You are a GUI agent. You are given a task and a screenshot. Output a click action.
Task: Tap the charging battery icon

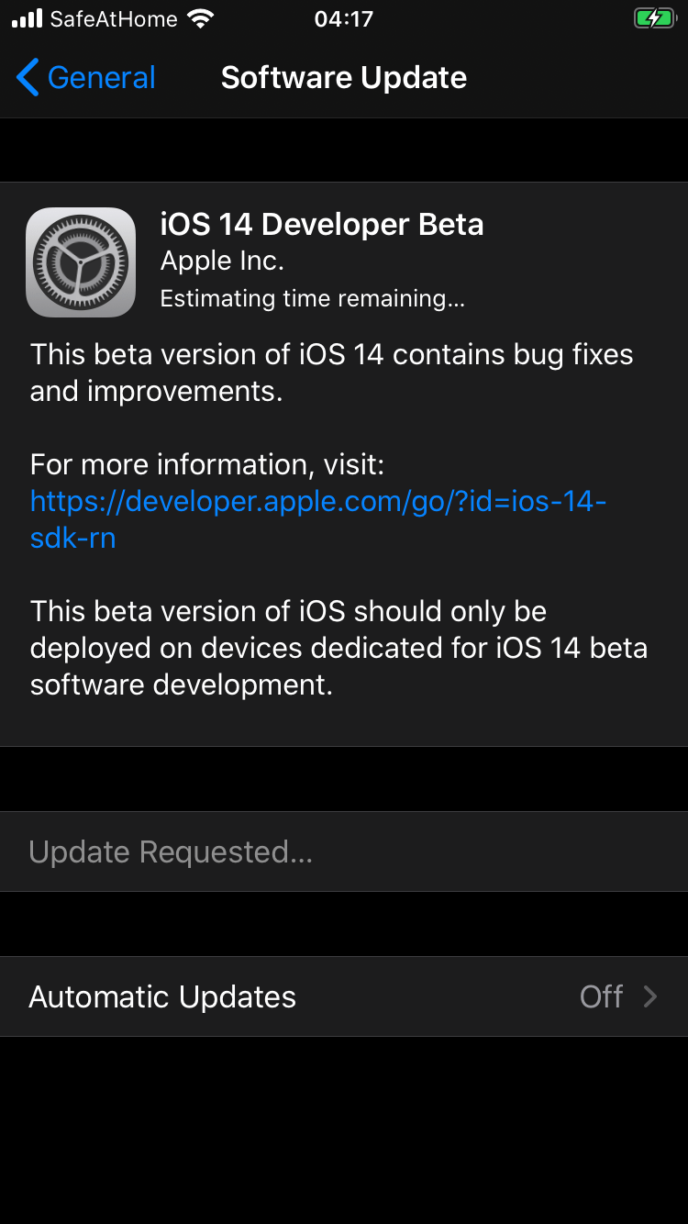653,18
